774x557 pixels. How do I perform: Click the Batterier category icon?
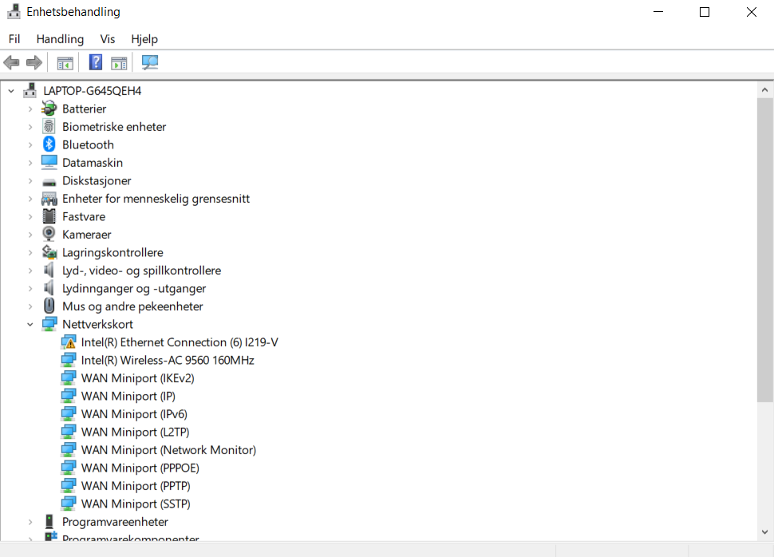(x=49, y=109)
